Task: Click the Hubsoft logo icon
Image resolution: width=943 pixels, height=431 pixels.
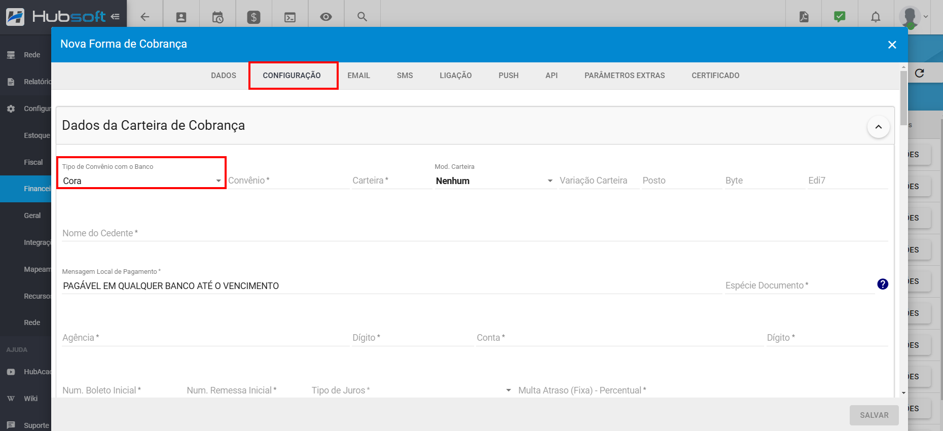Action: pyautogui.click(x=15, y=17)
